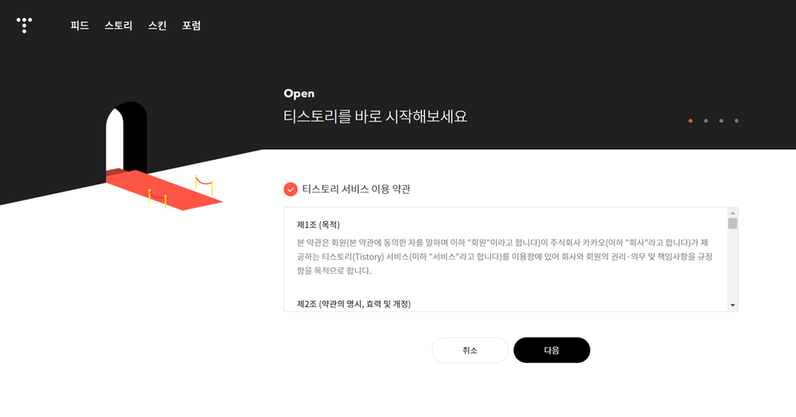Click the 제1조 (목적) heading

318,225
